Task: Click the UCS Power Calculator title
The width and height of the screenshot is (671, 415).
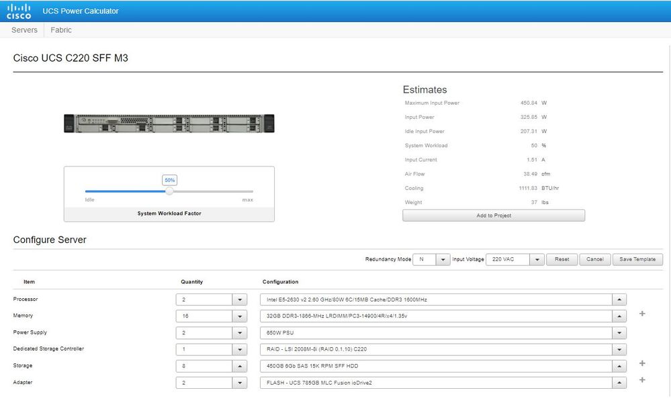Action: [x=81, y=11]
